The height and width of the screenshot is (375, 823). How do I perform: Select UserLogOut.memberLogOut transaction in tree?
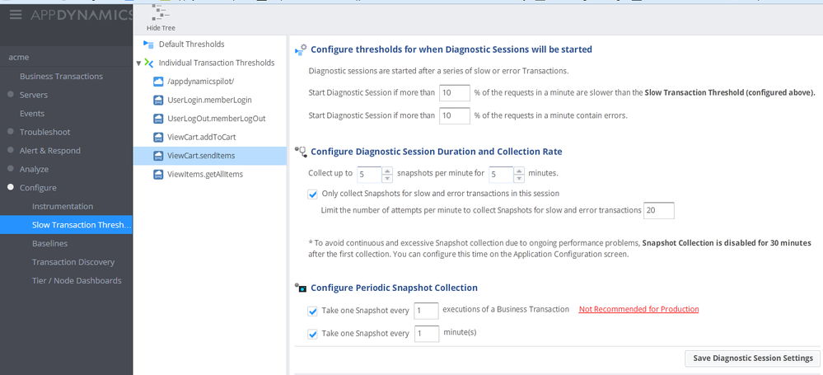[x=216, y=119]
